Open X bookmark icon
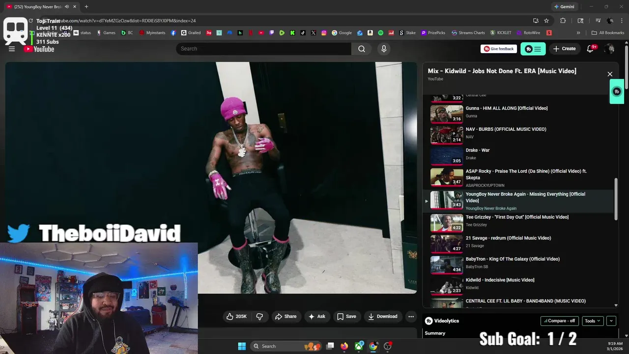629x354 pixels. 314,33
